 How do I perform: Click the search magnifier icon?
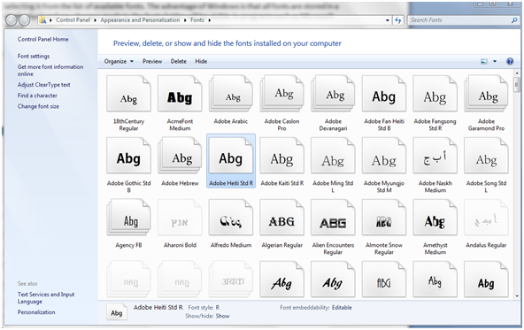pyautogui.click(x=514, y=20)
